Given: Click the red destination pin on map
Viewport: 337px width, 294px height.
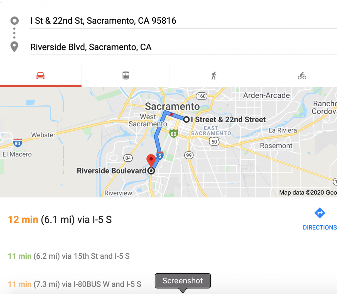Looking at the screenshot, I should coord(151,160).
